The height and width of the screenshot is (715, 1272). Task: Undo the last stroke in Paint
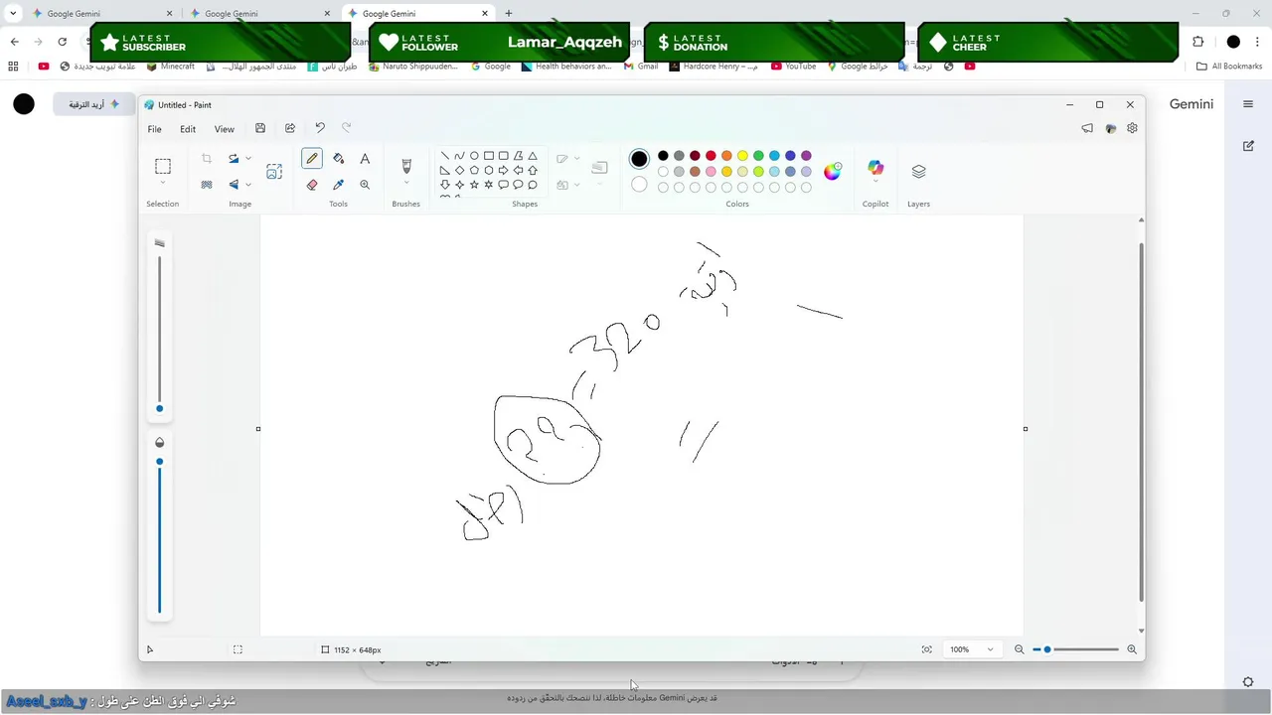pos(320,128)
